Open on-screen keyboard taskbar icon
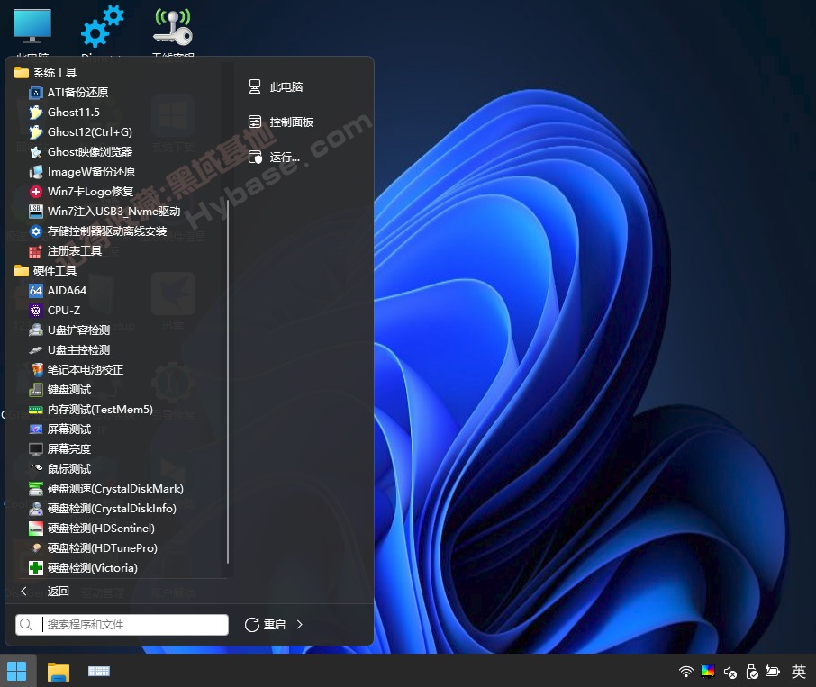Viewport: 816px width, 687px height. click(x=99, y=672)
